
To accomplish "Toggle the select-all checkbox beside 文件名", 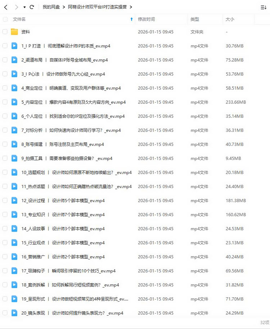I will (5, 19).
